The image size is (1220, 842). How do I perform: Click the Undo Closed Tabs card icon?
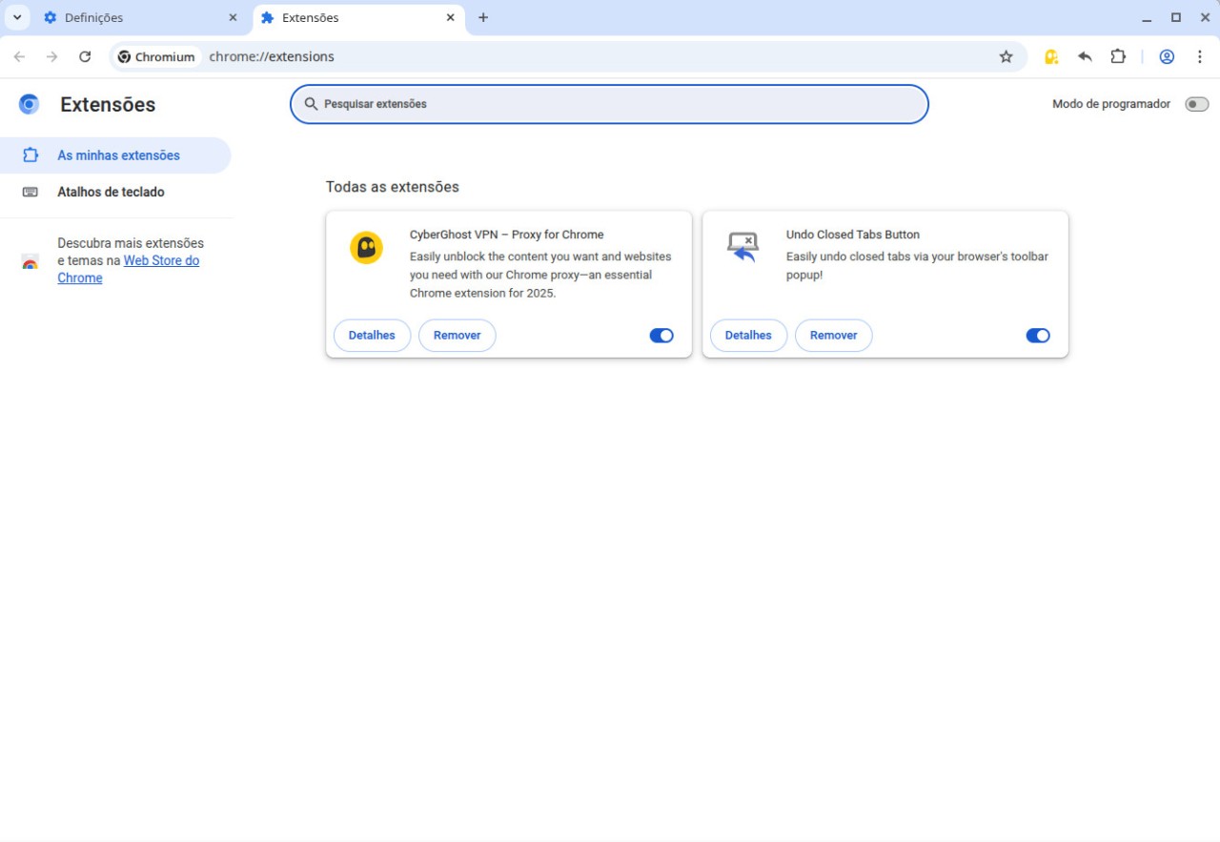742,247
